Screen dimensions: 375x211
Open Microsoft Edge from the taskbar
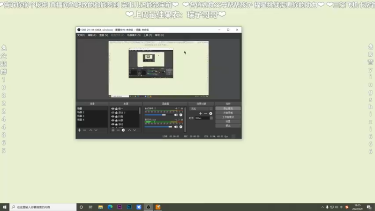coord(110,207)
